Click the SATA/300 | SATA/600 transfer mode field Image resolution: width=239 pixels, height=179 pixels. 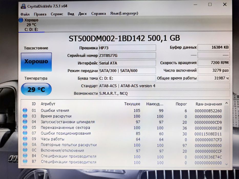127,71
